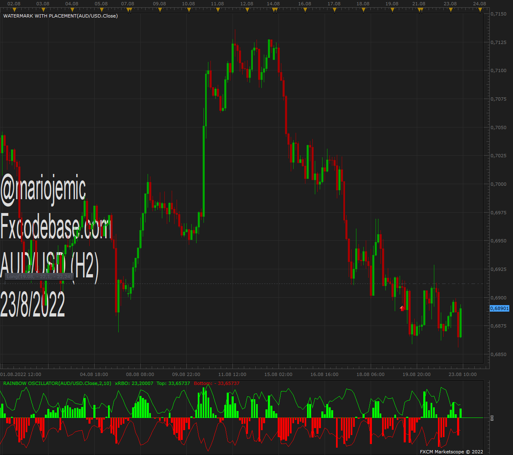Click the 24.08 date label on top axis

[480, 4]
